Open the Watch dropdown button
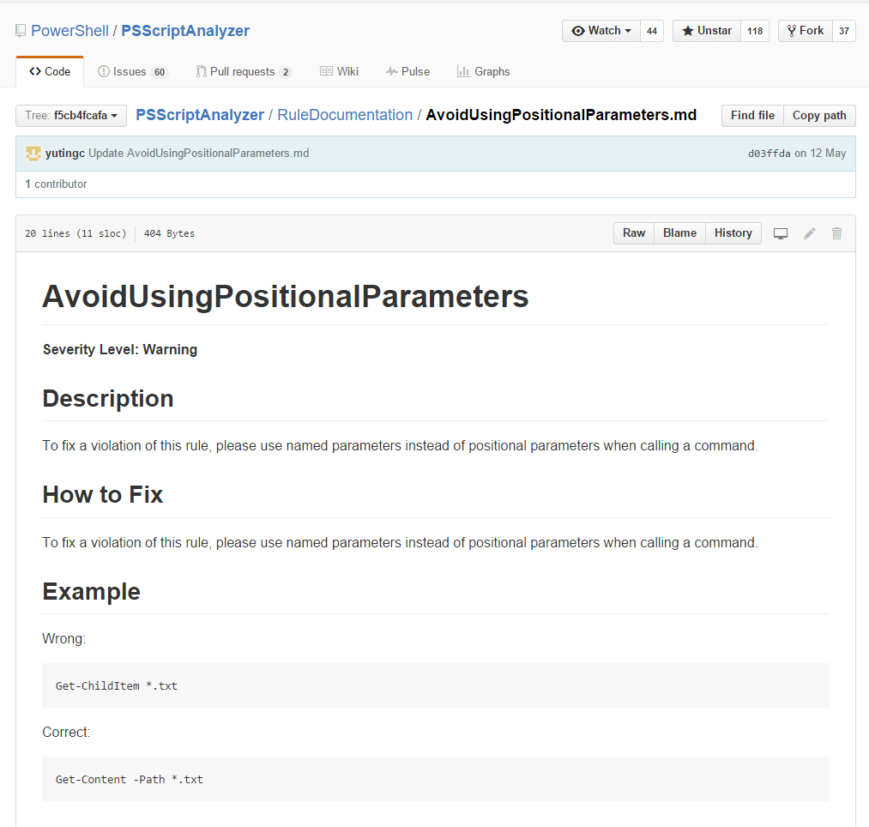The image size is (869, 827). click(601, 31)
